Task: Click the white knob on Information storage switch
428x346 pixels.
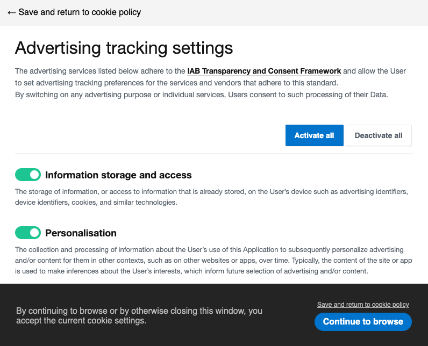Action: (x=34, y=175)
